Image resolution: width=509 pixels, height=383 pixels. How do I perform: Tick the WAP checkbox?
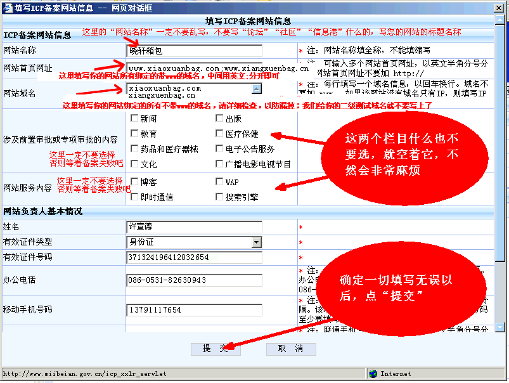click(x=219, y=181)
